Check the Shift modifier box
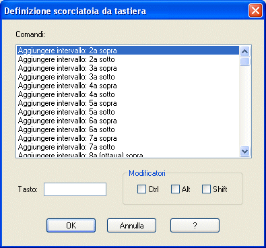This screenshot has height=248, width=266. pyautogui.click(x=206, y=189)
